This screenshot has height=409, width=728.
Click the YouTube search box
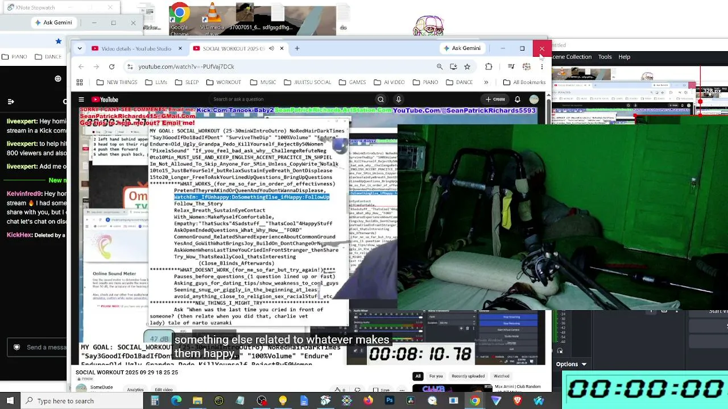coord(292,99)
